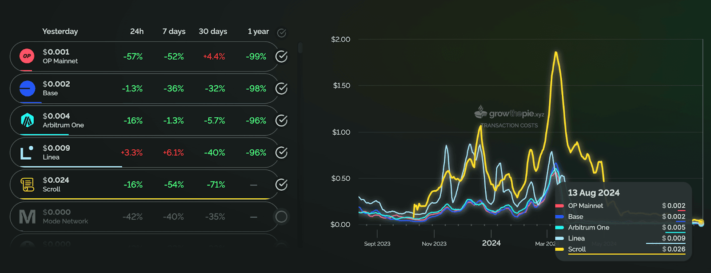
Task: Click the Scroll yellow legend swatch in tooltip
Action: click(x=559, y=249)
